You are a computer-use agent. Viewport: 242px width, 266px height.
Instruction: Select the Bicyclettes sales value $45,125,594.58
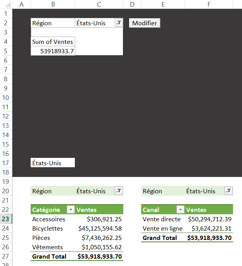pyautogui.click(x=100, y=228)
